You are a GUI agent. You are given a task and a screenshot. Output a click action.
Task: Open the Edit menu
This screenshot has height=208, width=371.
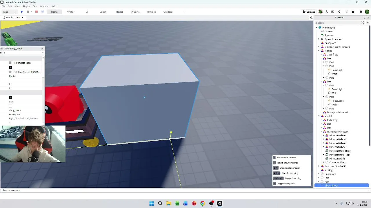point(10,6)
